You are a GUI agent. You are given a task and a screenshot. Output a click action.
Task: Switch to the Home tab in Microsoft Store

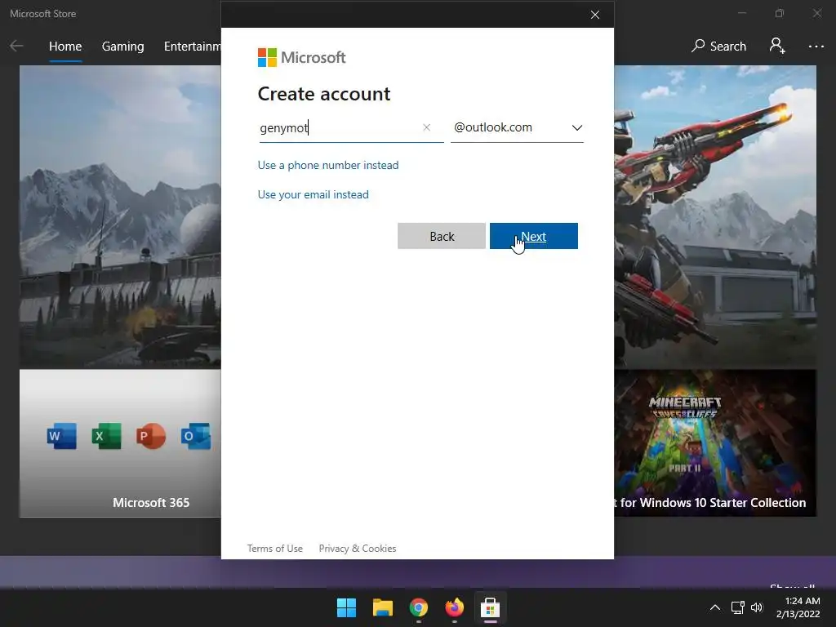[65, 47]
